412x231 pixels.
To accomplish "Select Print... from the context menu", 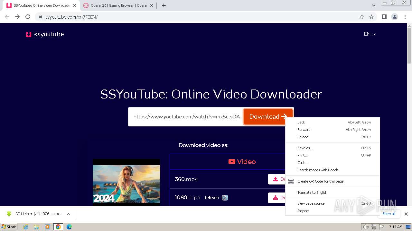I will click(333, 155).
